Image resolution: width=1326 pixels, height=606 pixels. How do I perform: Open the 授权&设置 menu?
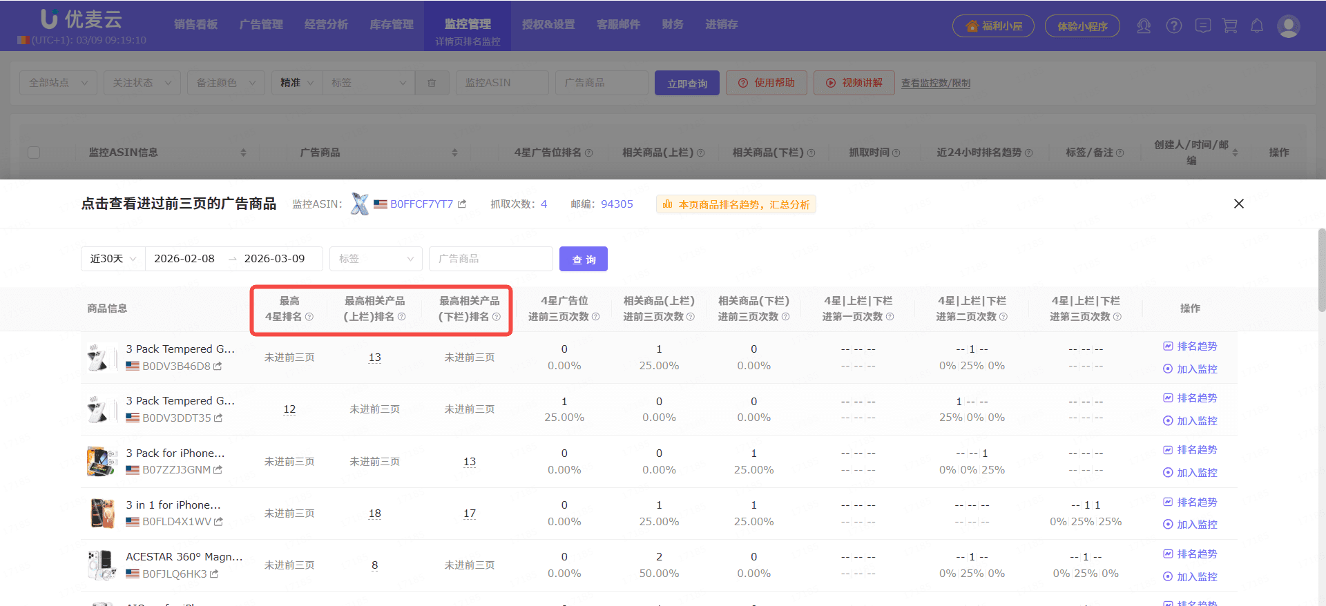[548, 25]
